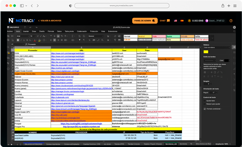The image size is (242, 147).
Task: Toggle Italic formatting
Action: pyautogui.click(x=21, y=40)
